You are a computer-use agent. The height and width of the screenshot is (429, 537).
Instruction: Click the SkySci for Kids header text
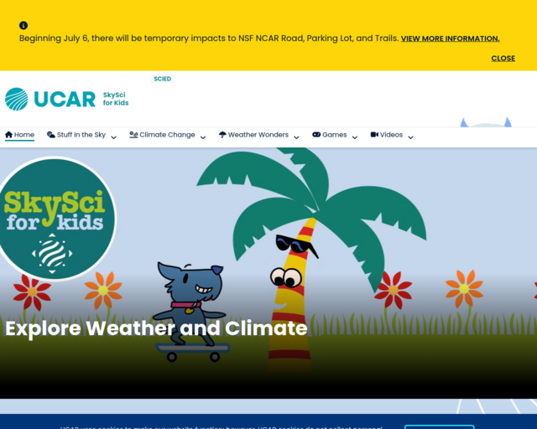[116, 99]
